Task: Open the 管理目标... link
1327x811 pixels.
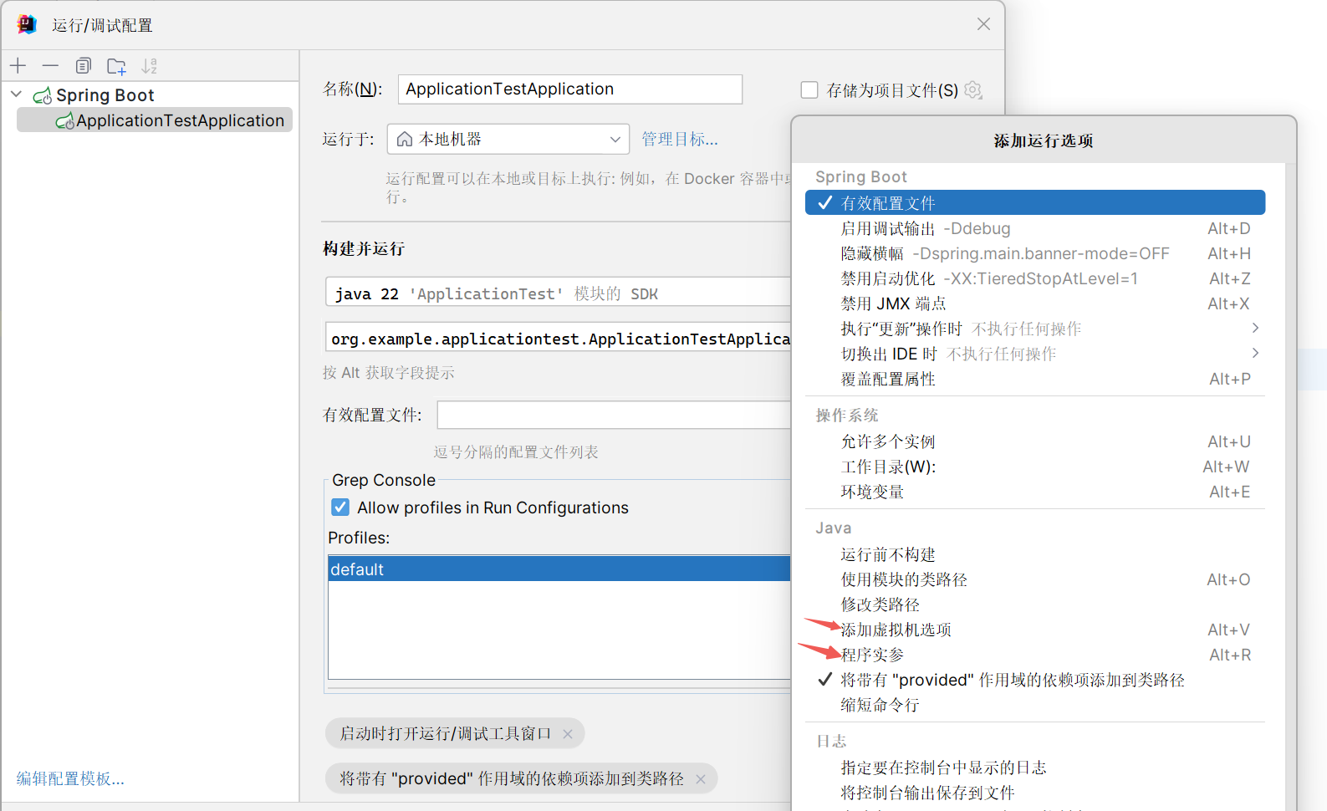Action: pyautogui.click(x=679, y=139)
